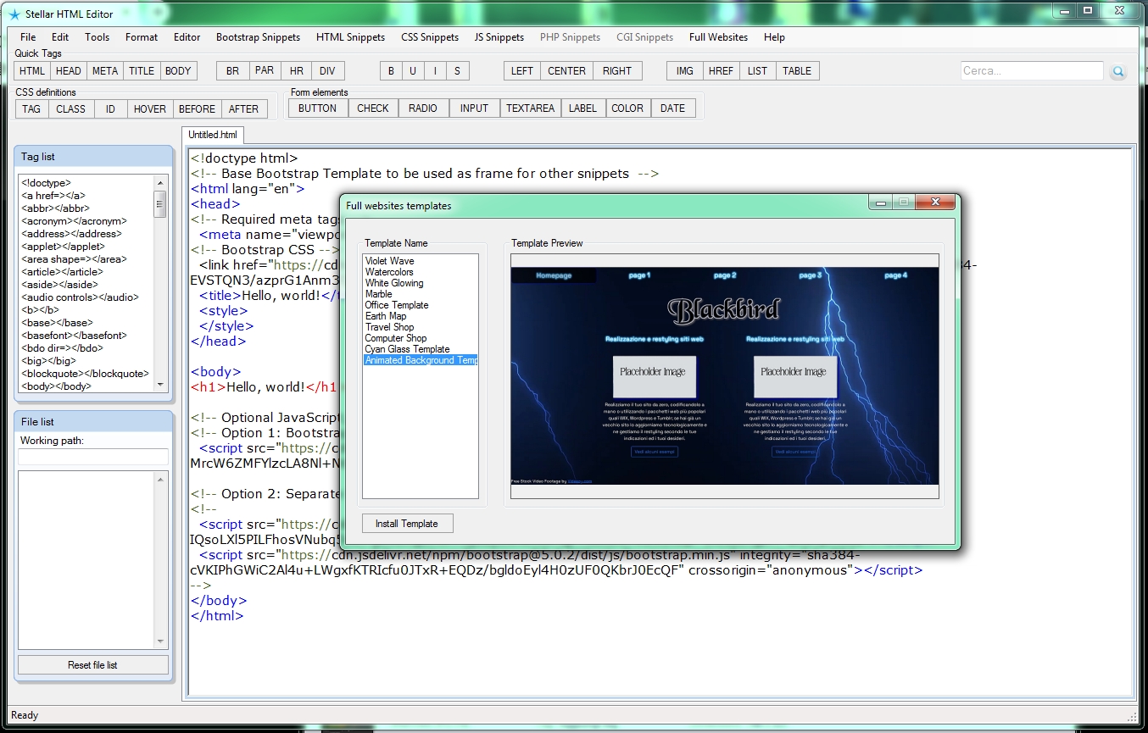This screenshot has height=733, width=1148.
Task: Insert the META quick tag
Action: click(x=105, y=71)
